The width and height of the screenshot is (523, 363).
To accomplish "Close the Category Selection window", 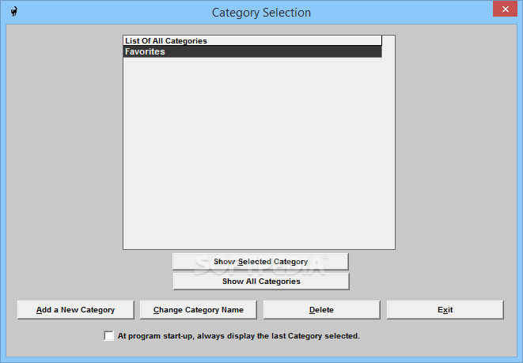I will [505, 9].
